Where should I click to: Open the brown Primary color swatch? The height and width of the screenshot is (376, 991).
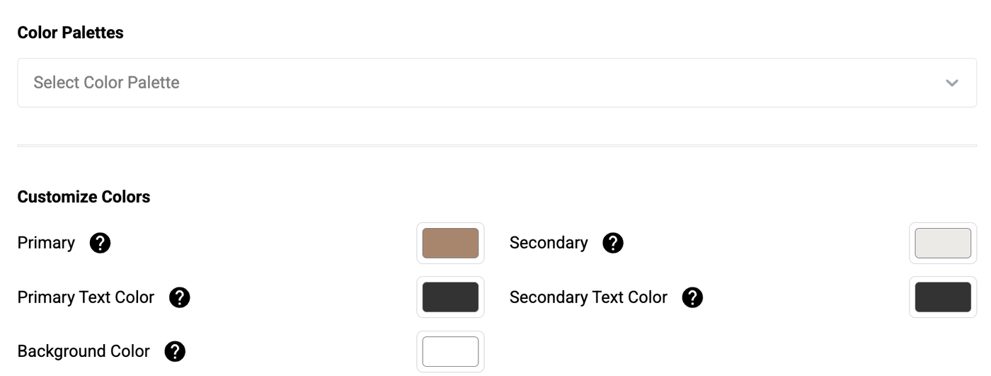(x=450, y=244)
